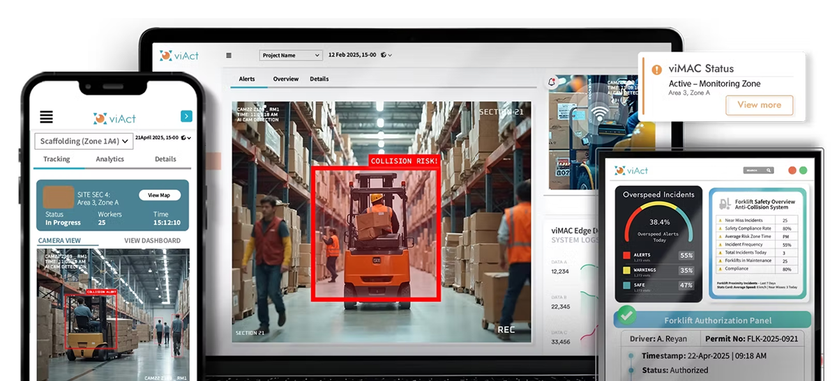Click the green circle button on the tablet header
The width and height of the screenshot is (837, 381).
point(803,170)
